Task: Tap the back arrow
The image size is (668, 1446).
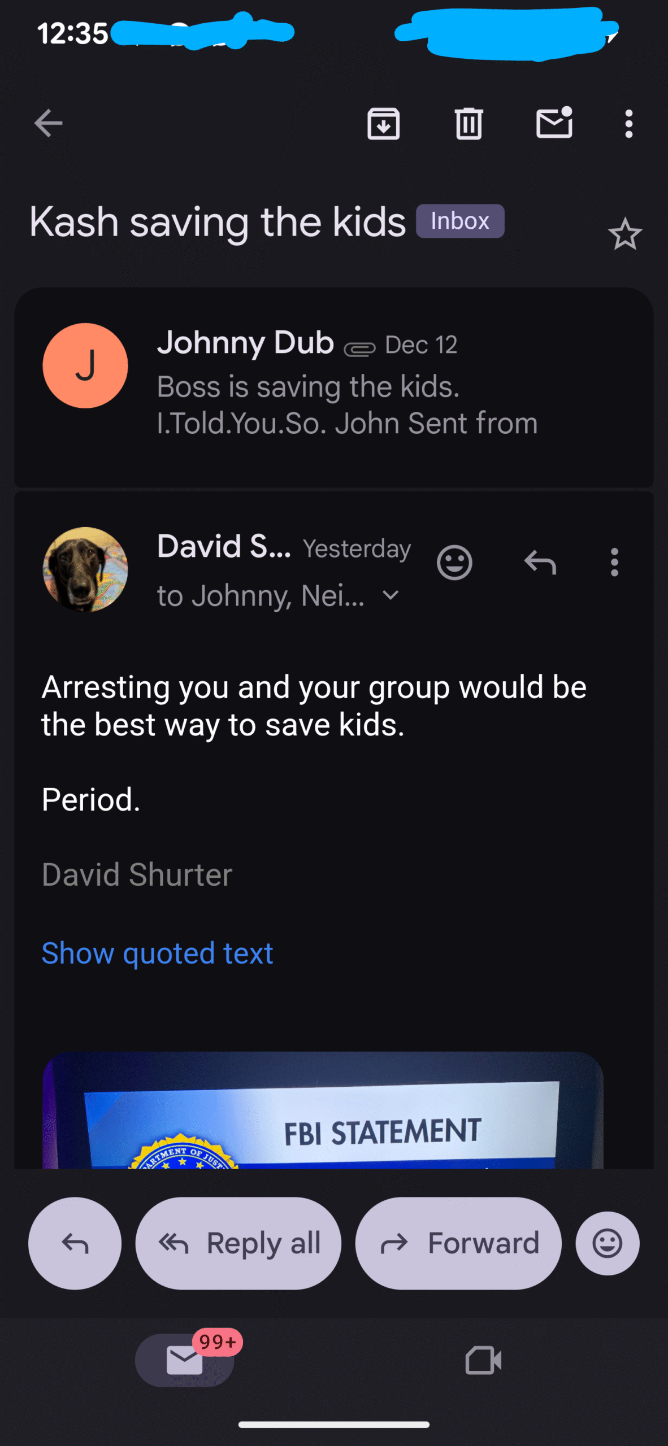Action: [49, 123]
